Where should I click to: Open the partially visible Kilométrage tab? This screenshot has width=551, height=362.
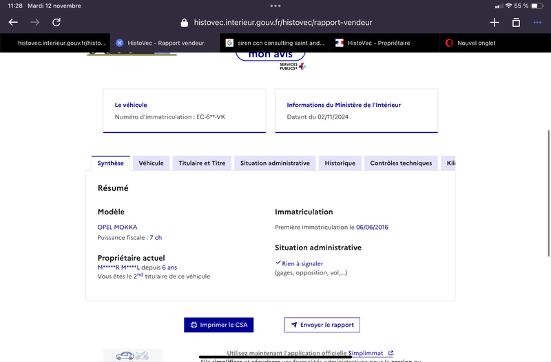coord(449,163)
